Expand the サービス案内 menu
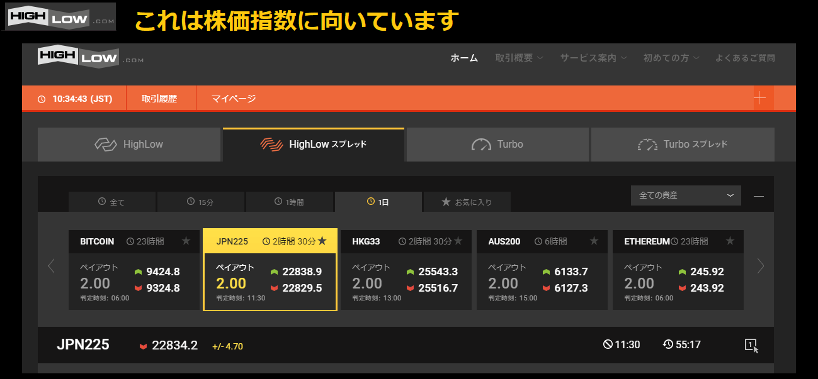This screenshot has width=818, height=379. click(593, 58)
